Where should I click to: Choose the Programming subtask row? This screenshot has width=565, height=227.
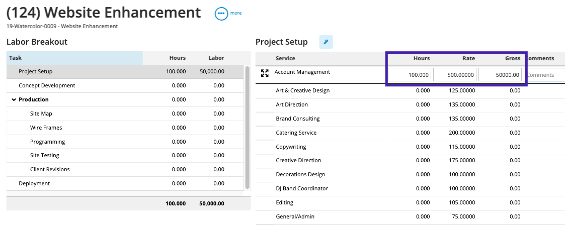click(x=47, y=142)
